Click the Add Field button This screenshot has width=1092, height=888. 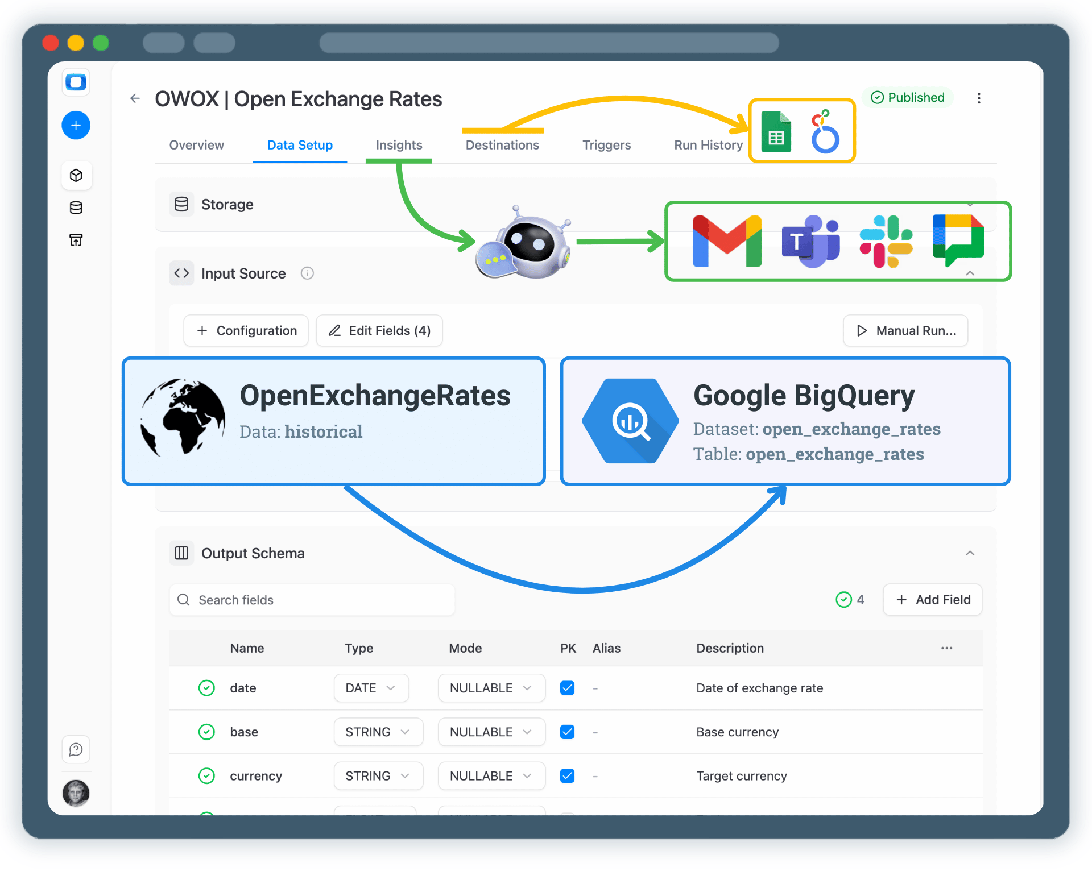[932, 599]
